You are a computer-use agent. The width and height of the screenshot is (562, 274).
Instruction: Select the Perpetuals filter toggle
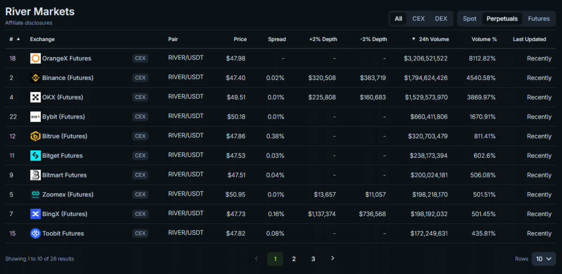coord(502,19)
